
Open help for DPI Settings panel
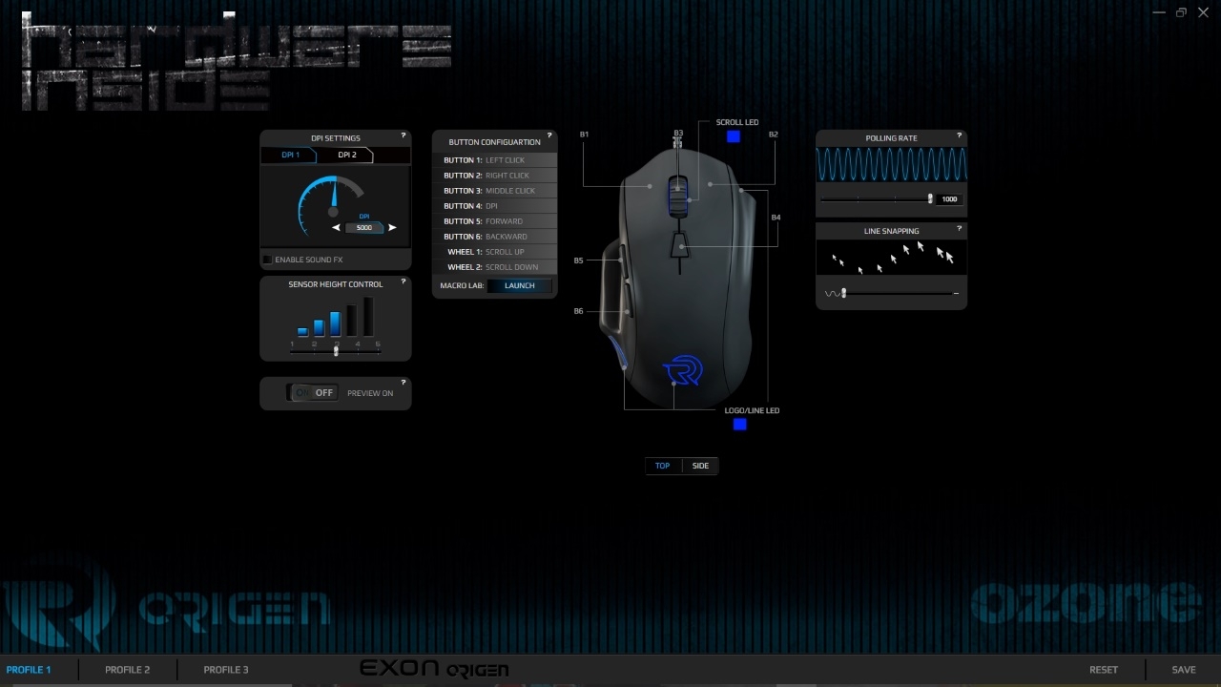404,136
